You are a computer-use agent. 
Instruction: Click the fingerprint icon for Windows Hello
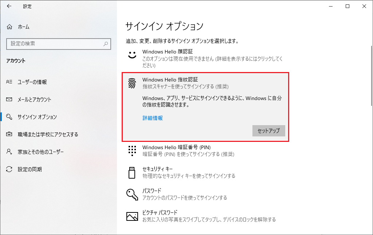point(132,83)
